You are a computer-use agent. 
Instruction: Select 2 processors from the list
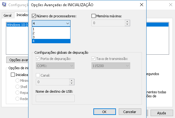pos(51,33)
